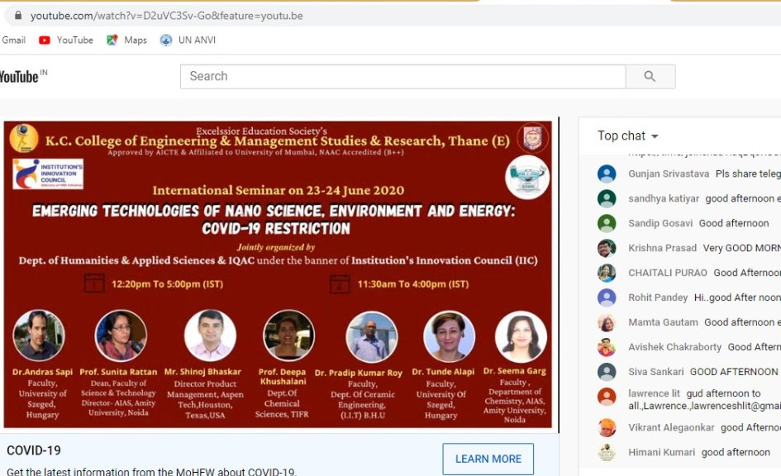Click the YouTube search input field
The width and height of the screenshot is (781, 476).
pos(402,76)
